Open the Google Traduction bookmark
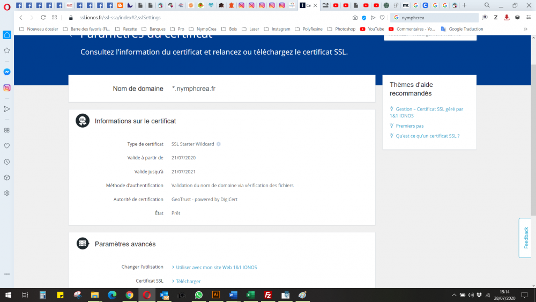This screenshot has width=536, height=302. point(462,29)
